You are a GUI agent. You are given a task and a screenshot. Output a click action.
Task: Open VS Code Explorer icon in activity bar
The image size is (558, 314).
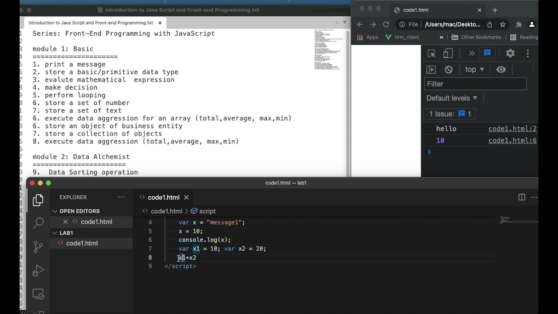pyautogui.click(x=38, y=200)
